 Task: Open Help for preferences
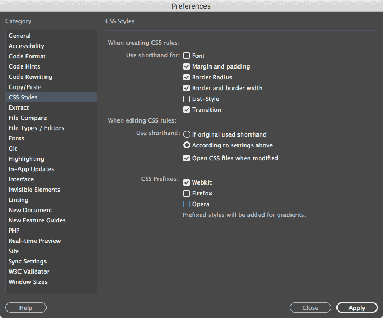[x=26, y=308]
